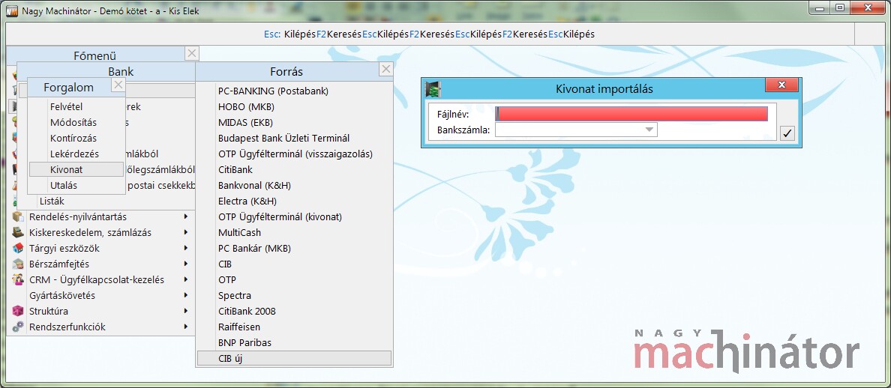
Task: Choose the highlighted CIB új source
Action: point(294,359)
